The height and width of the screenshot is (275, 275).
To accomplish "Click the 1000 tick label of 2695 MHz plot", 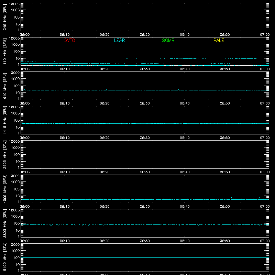I will 15,148.
